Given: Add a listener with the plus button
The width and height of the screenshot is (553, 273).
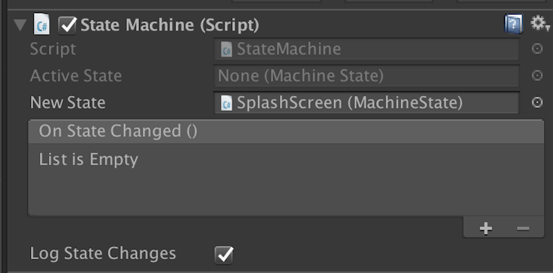Looking at the screenshot, I should pyautogui.click(x=486, y=229).
